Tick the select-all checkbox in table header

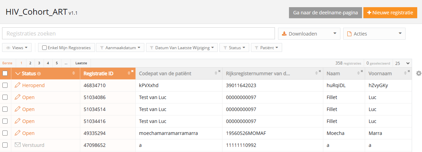(5, 73)
